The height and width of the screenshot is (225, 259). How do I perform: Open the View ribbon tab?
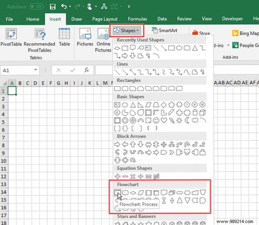(x=207, y=19)
